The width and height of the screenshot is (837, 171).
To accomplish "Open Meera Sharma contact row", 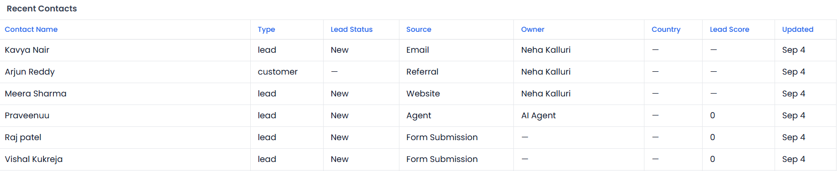I will pyautogui.click(x=418, y=94).
